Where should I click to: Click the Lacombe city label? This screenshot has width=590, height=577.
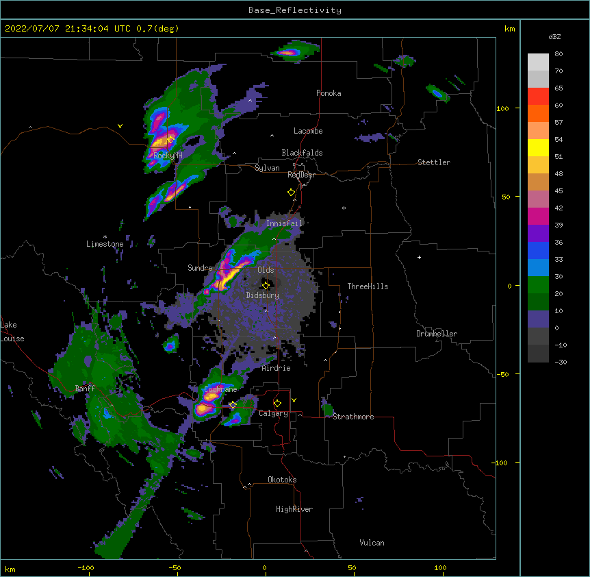coord(308,131)
